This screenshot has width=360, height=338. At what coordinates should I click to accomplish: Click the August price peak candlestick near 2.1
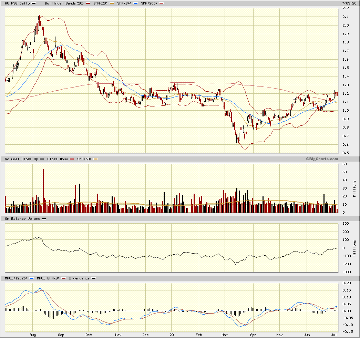pos(39,20)
